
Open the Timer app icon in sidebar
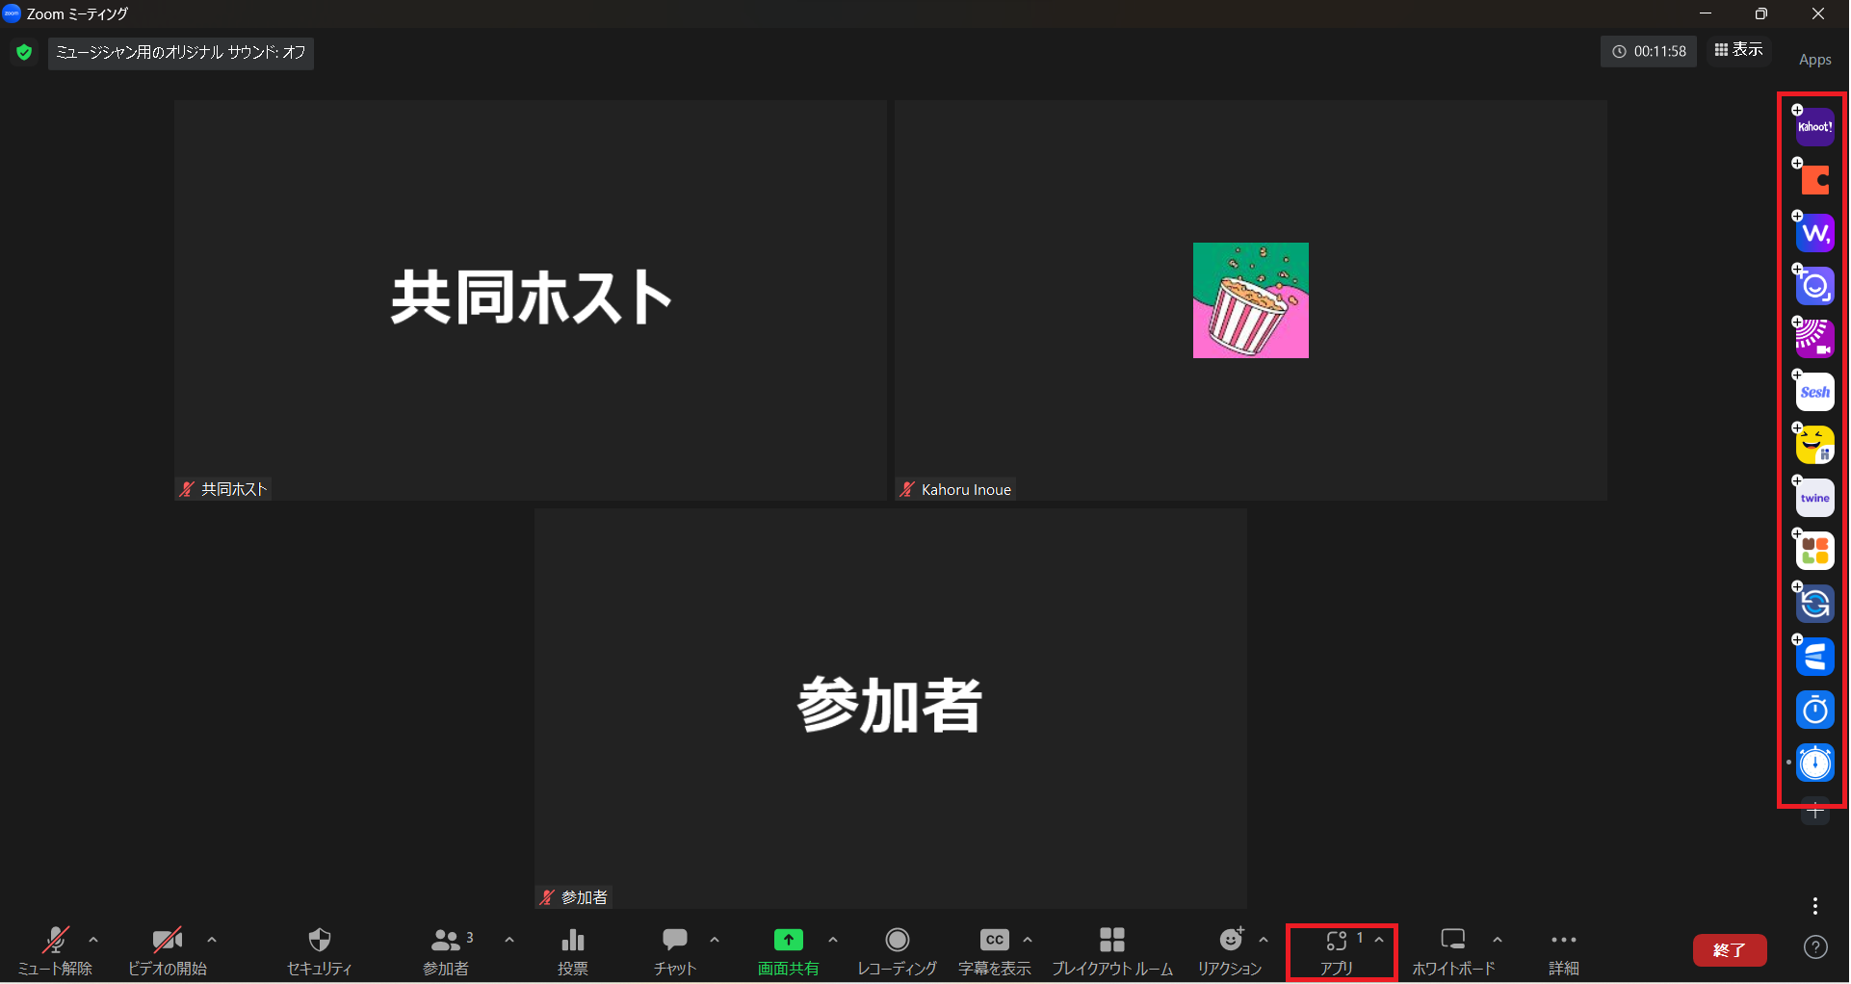click(1814, 711)
